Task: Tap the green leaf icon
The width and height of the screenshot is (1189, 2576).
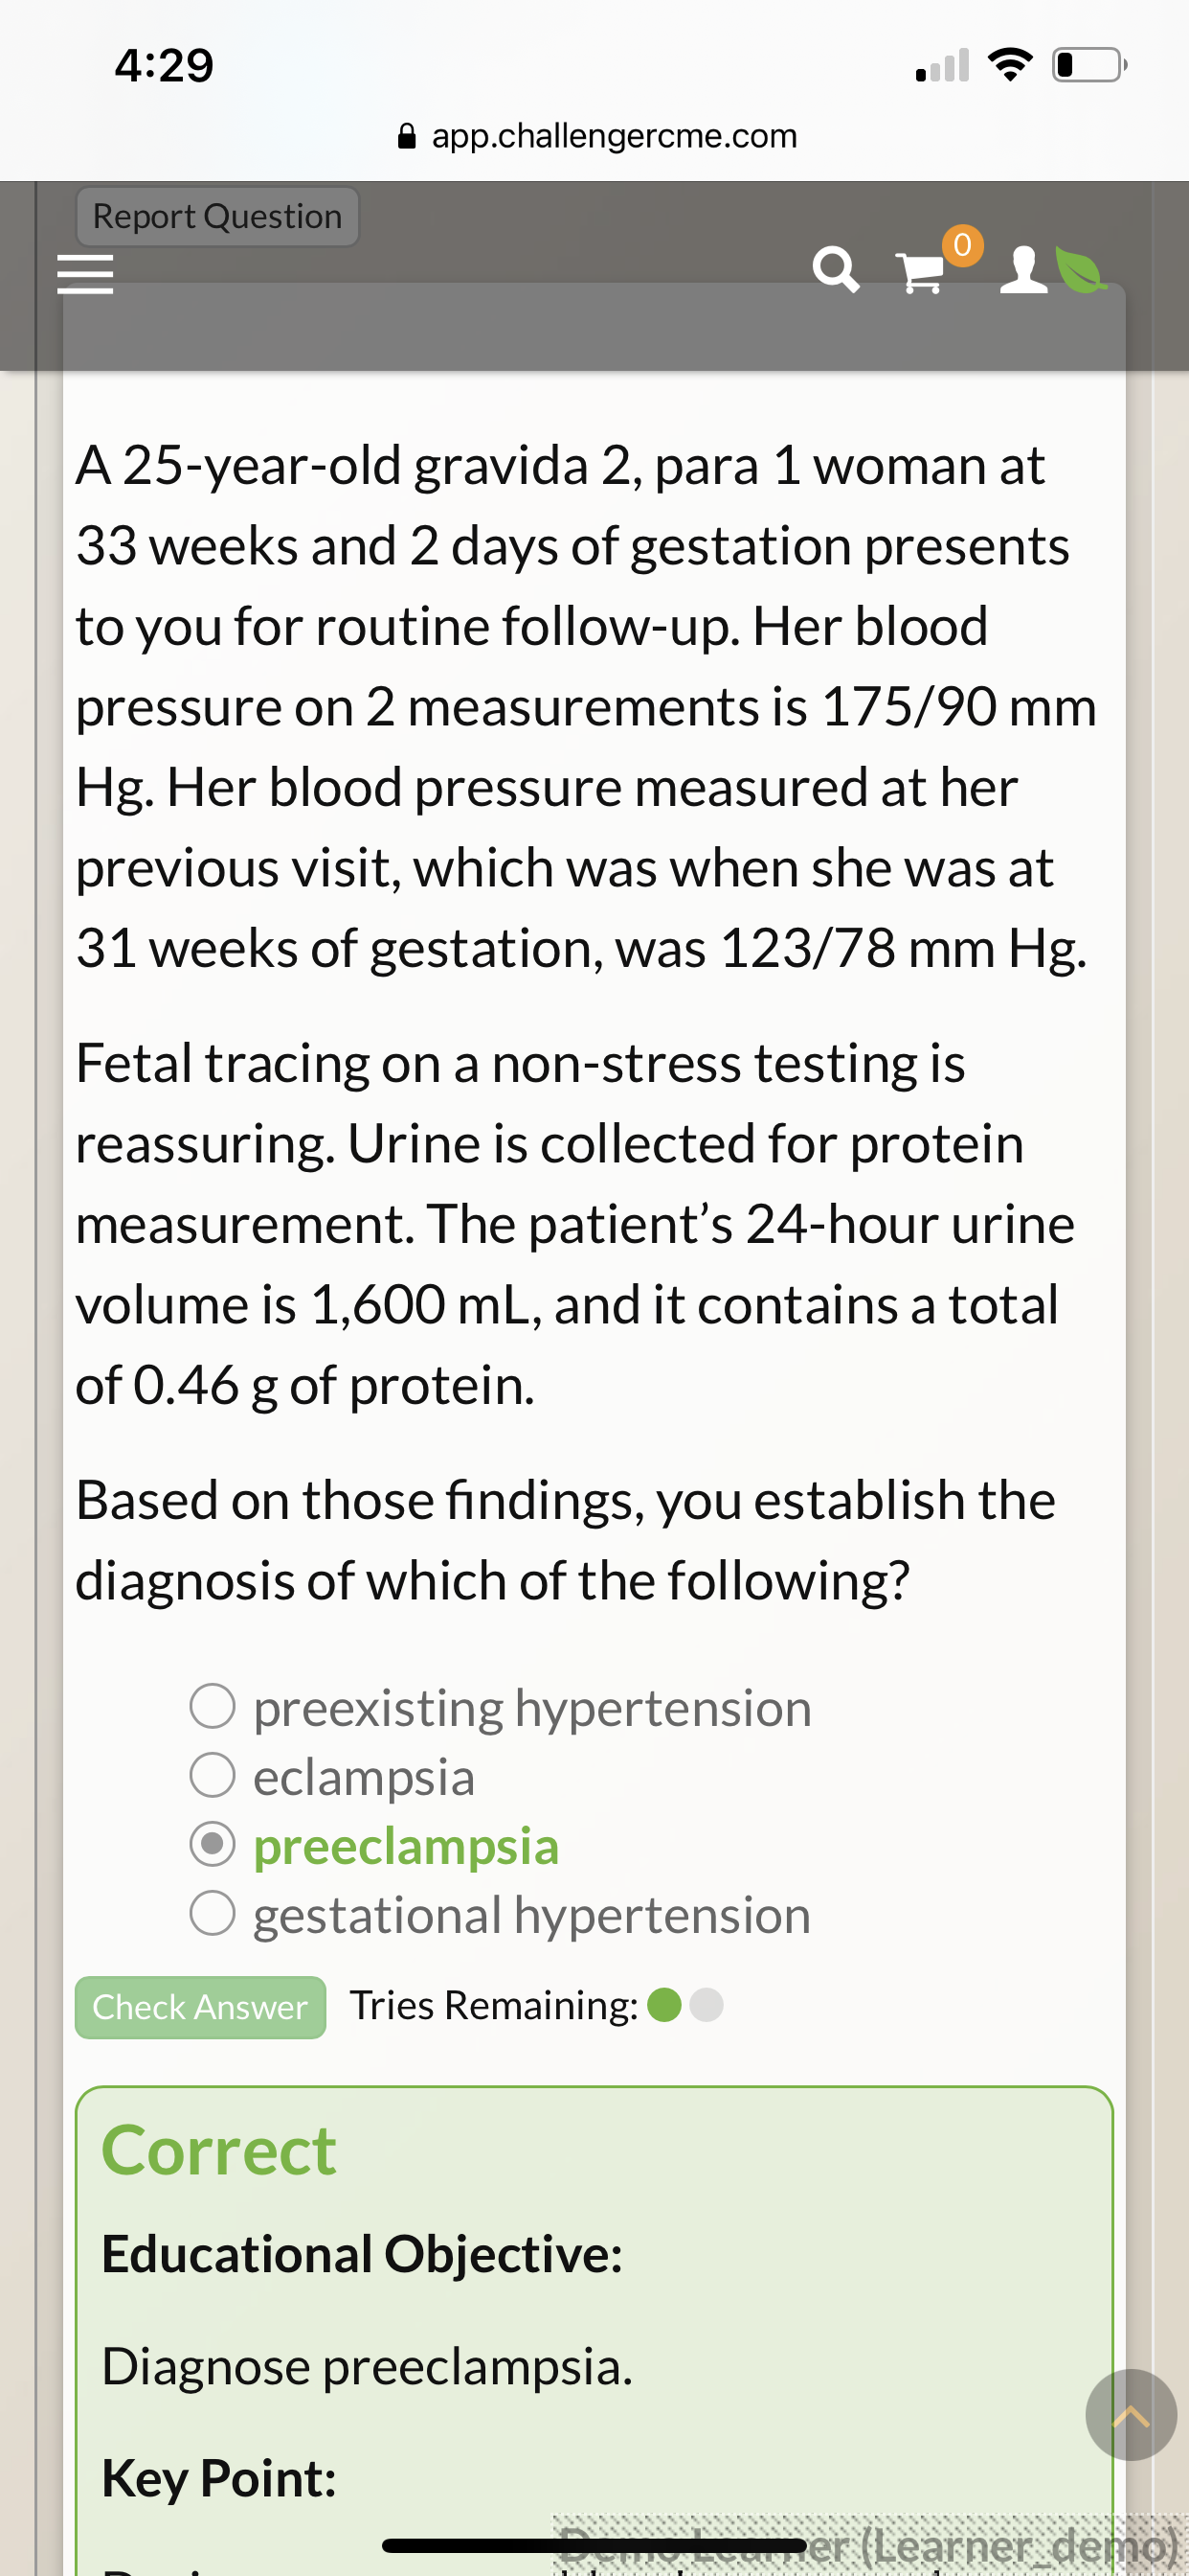Action: 1081,270
